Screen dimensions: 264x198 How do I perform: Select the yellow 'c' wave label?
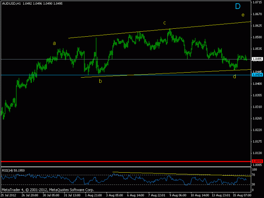coord(164,23)
